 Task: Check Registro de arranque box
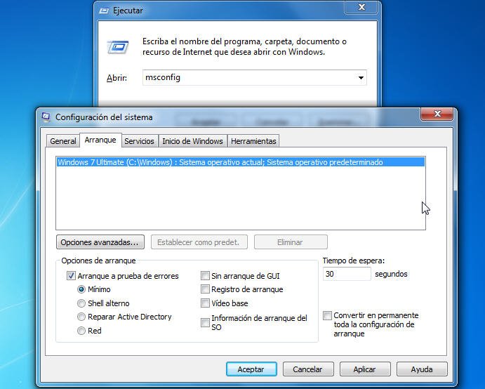205,289
